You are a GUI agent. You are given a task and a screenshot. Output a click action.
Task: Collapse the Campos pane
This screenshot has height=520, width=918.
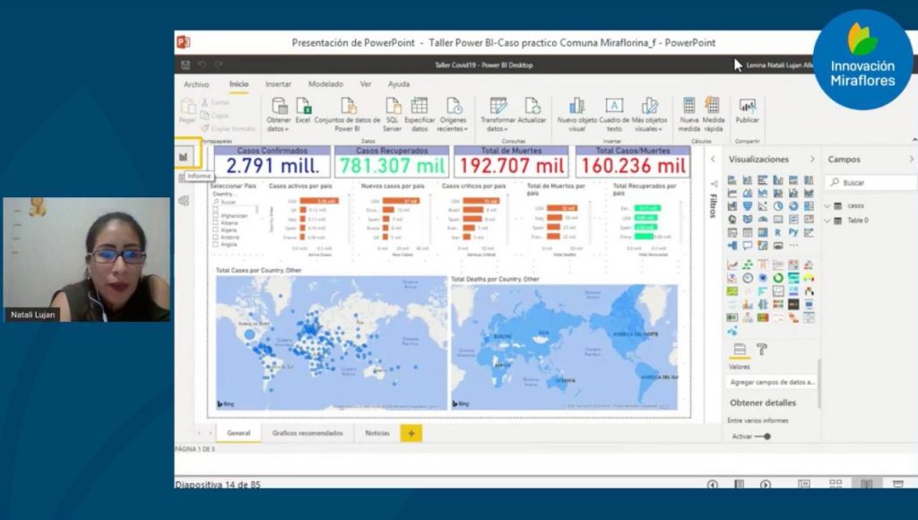click(911, 160)
